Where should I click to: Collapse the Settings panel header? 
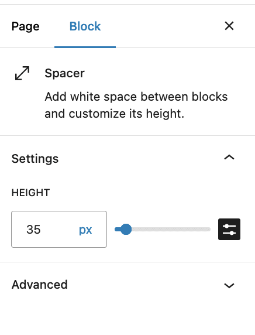[127, 158]
